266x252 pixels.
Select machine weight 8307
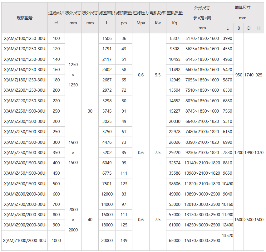point(175,38)
